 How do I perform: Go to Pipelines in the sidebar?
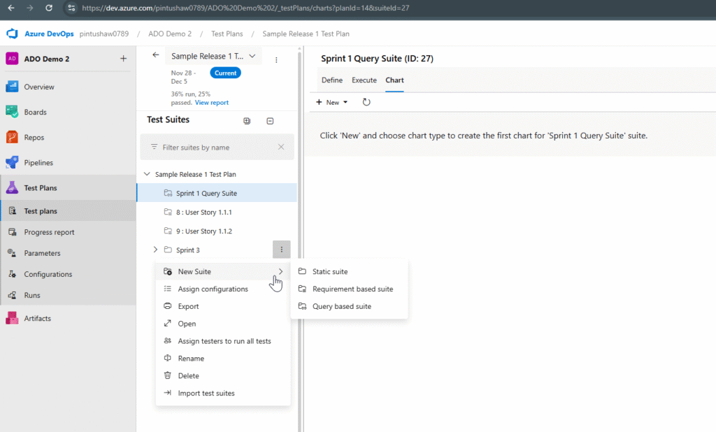(x=38, y=162)
